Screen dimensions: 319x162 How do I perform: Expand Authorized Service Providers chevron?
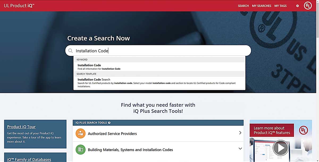click(240, 133)
